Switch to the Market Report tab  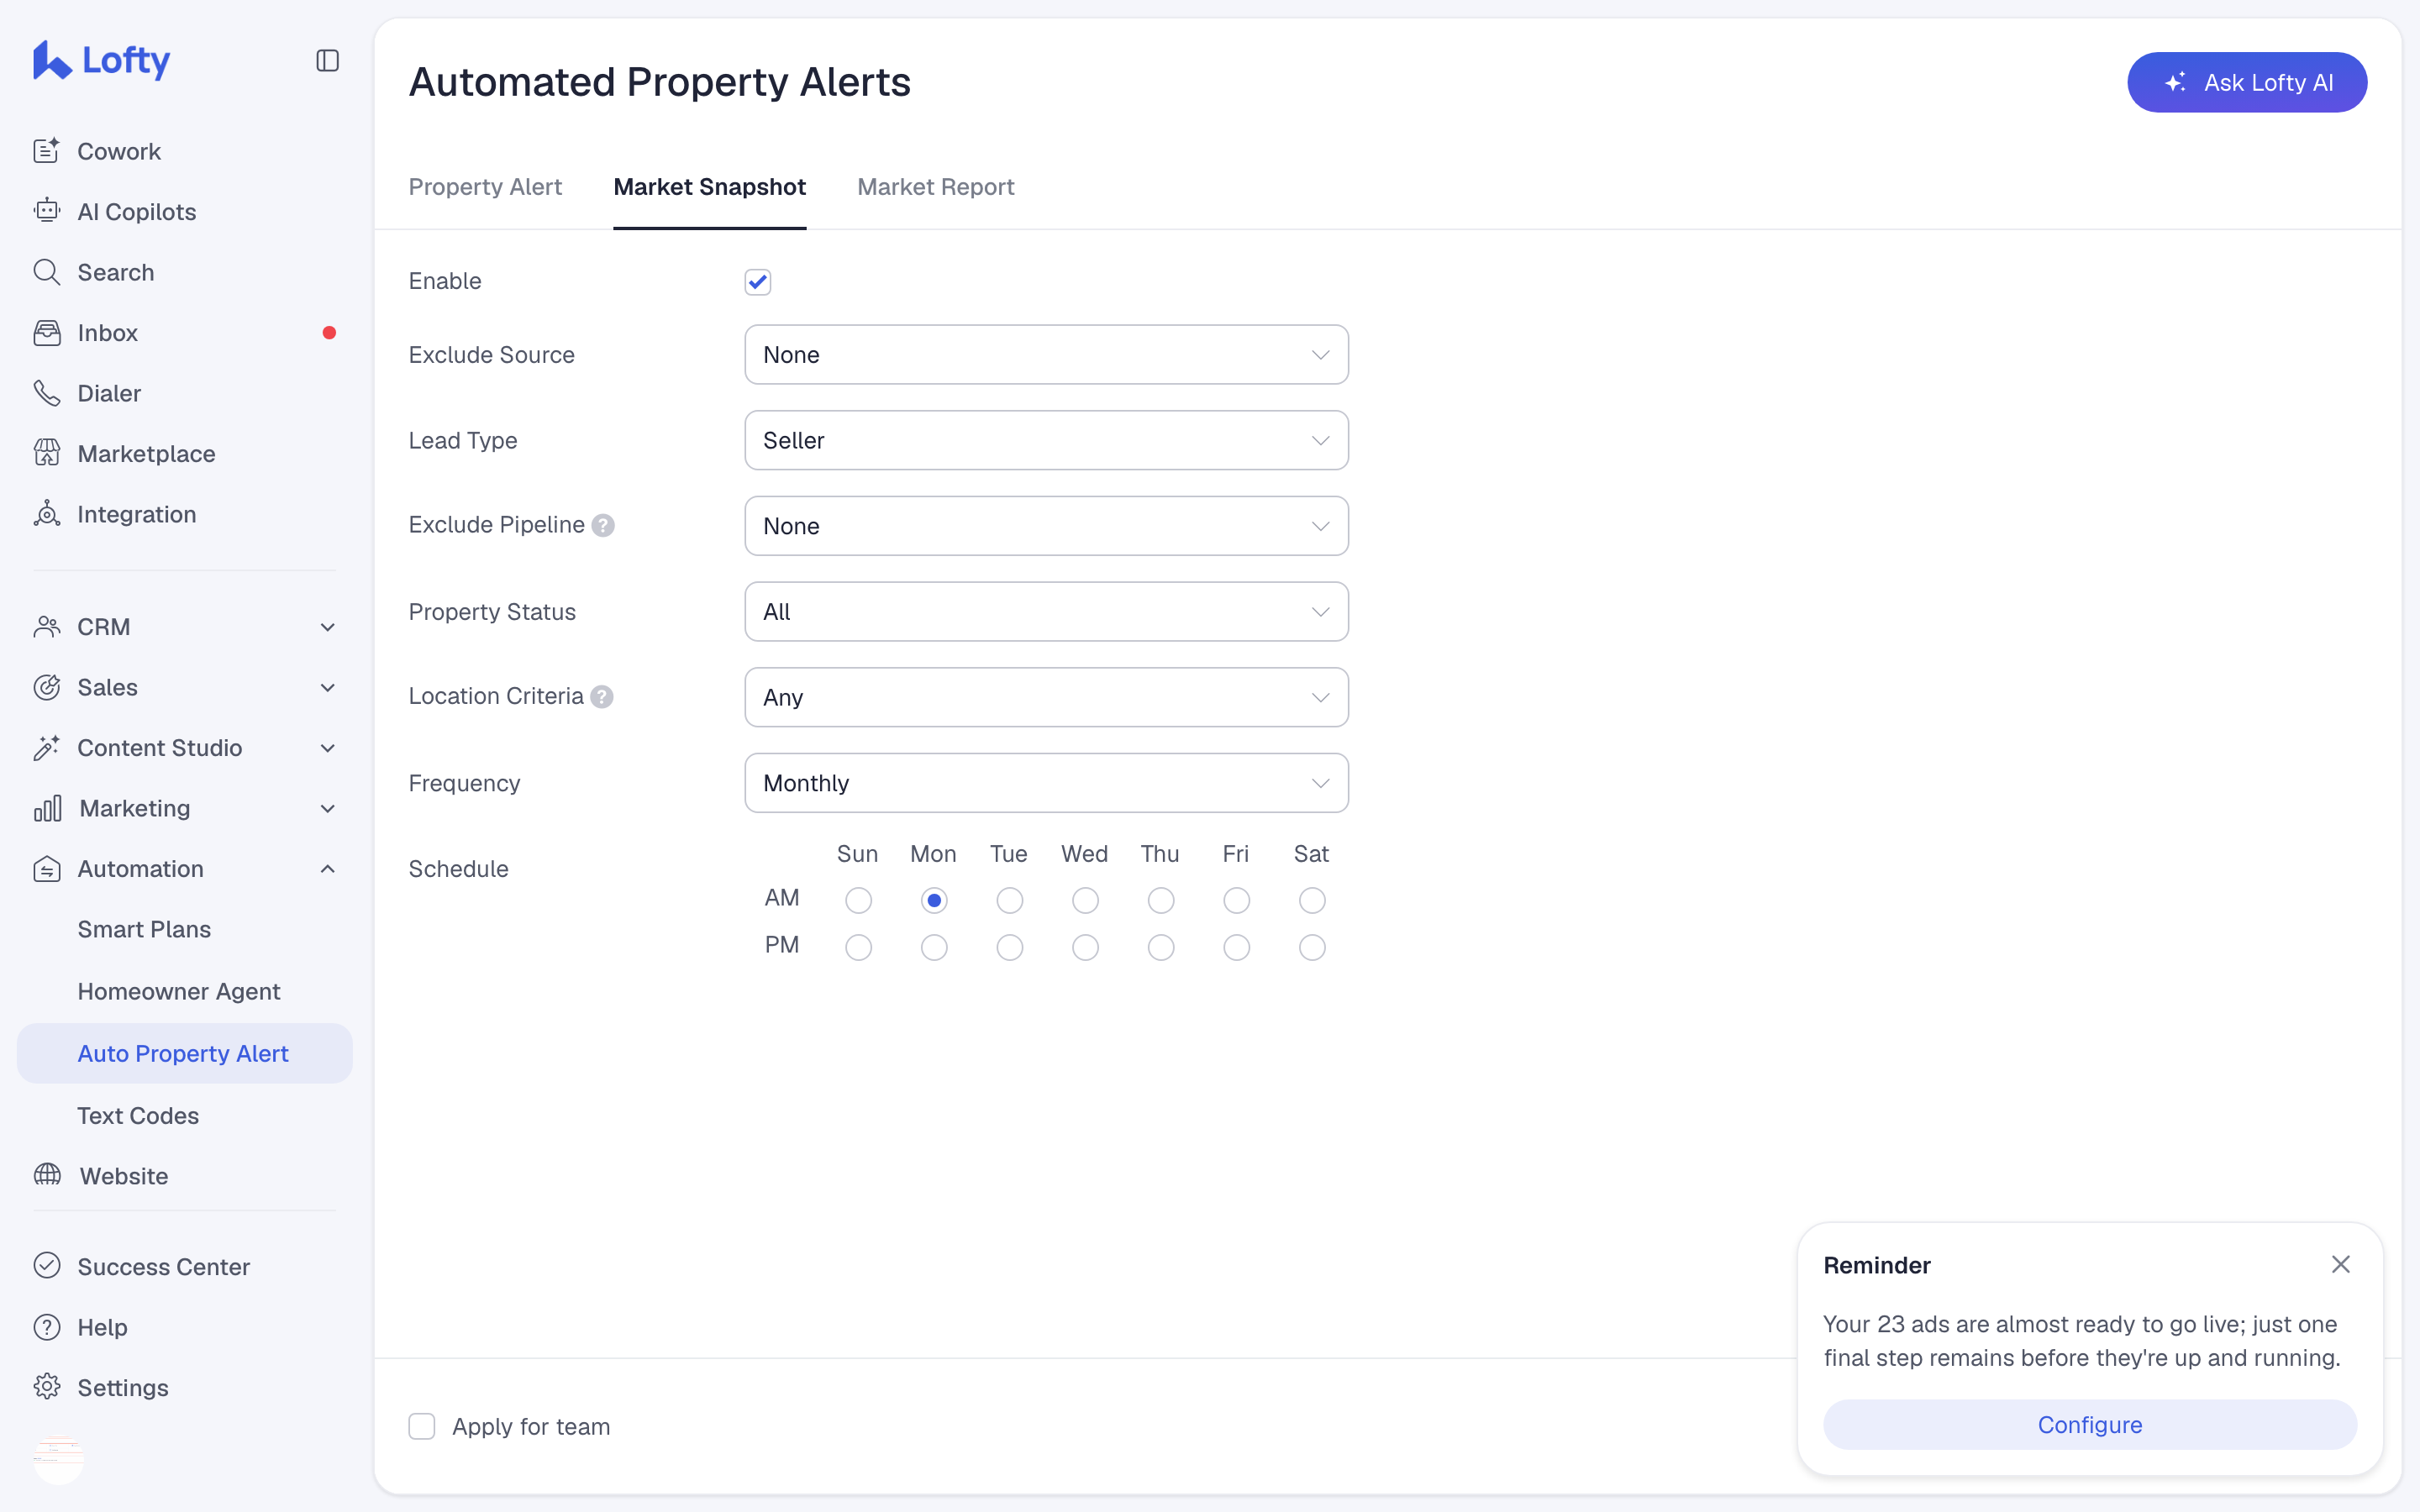pos(936,187)
